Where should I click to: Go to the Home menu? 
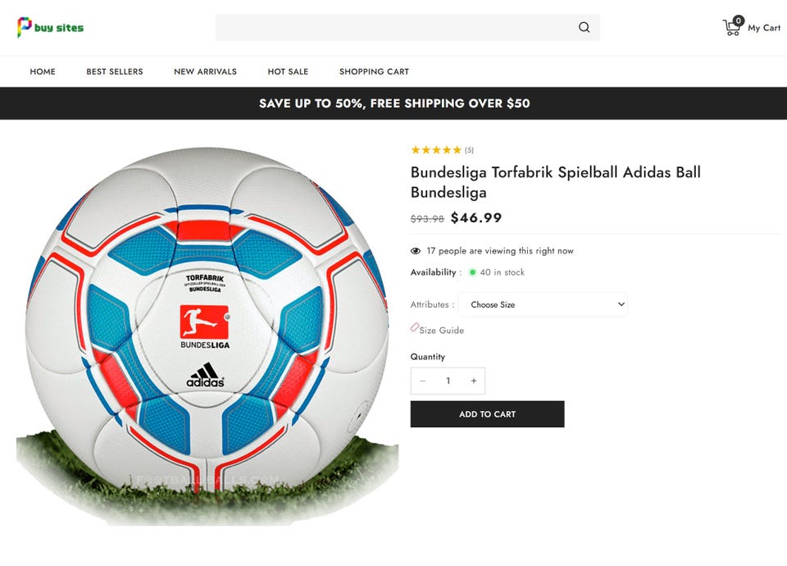(x=43, y=71)
